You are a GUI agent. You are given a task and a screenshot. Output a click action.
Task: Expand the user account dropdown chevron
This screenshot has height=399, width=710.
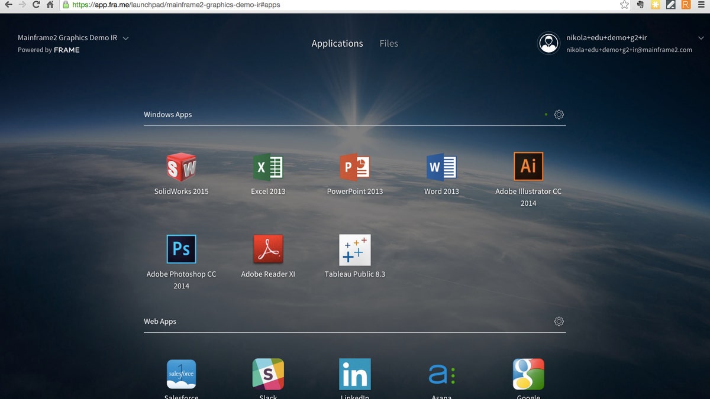[x=702, y=38]
